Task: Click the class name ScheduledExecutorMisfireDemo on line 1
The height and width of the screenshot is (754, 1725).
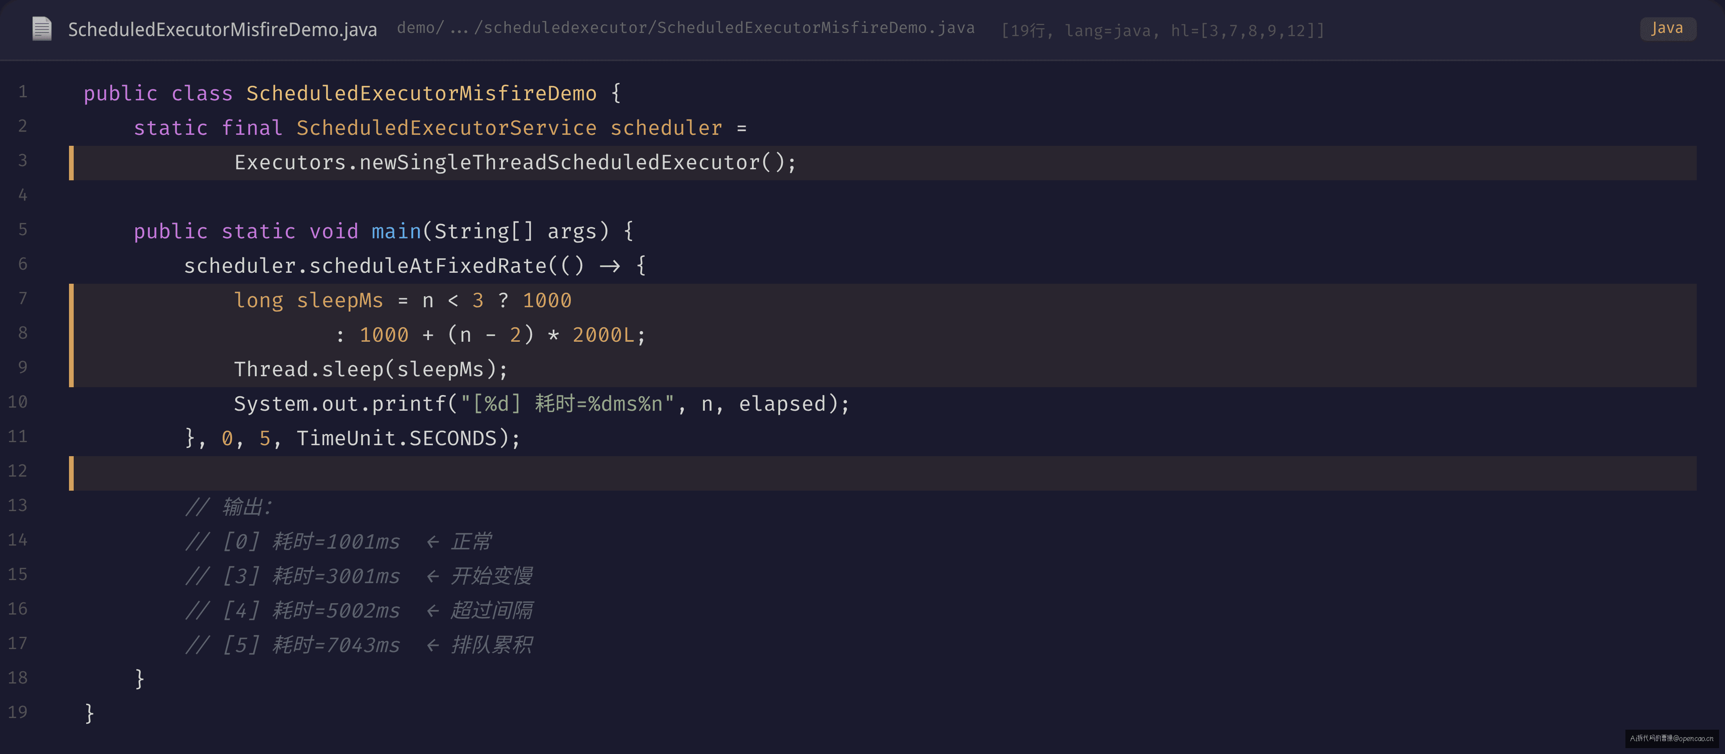Action: 421,93
